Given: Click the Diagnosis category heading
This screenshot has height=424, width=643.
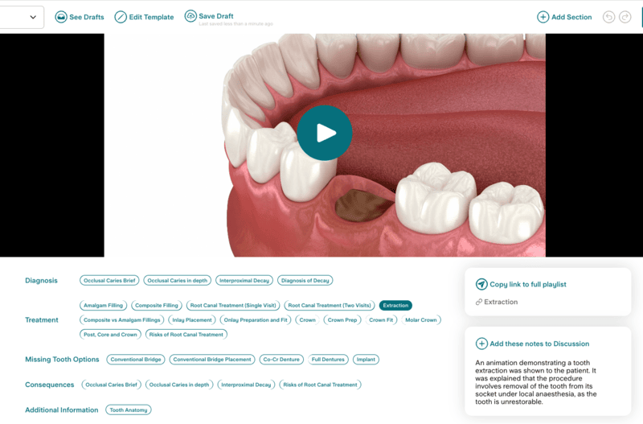Looking at the screenshot, I should click(41, 280).
